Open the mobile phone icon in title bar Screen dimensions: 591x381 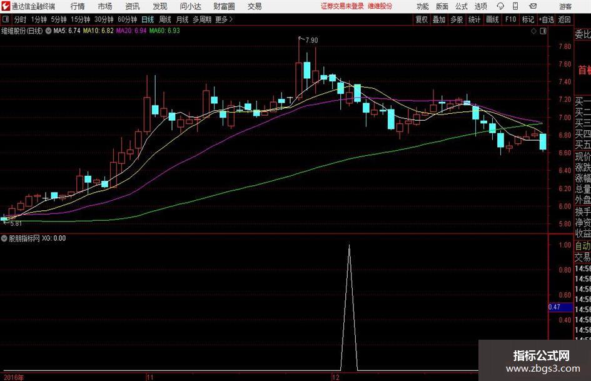(515, 6)
